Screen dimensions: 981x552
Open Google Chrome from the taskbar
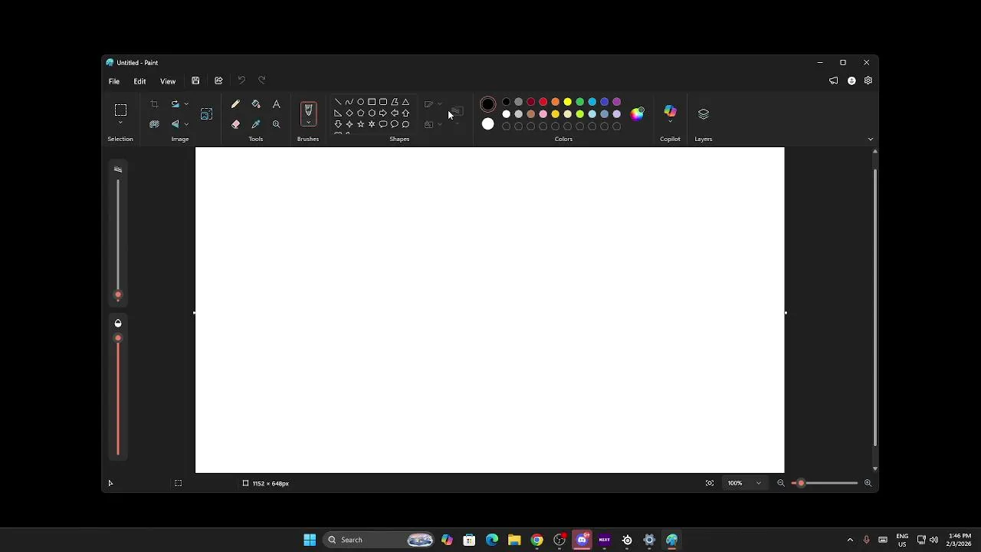536,540
